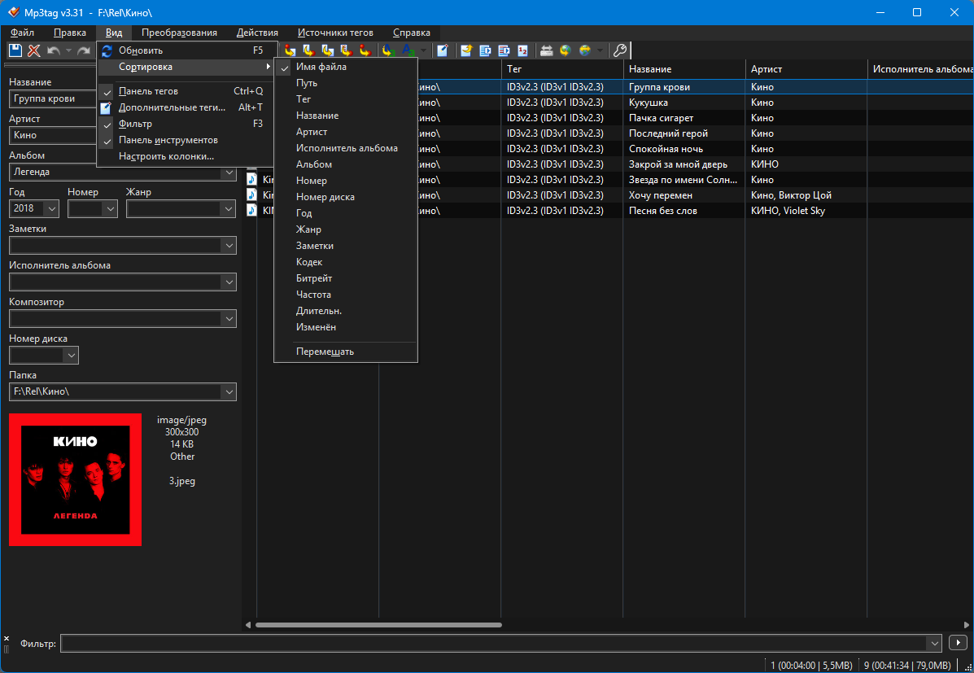Click the refresh icon beside Обновить

click(x=107, y=51)
